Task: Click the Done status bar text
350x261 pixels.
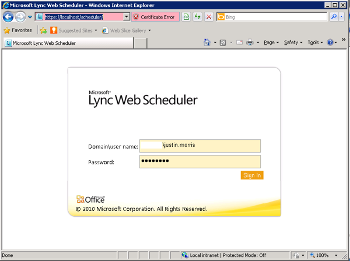Action: coord(8,255)
